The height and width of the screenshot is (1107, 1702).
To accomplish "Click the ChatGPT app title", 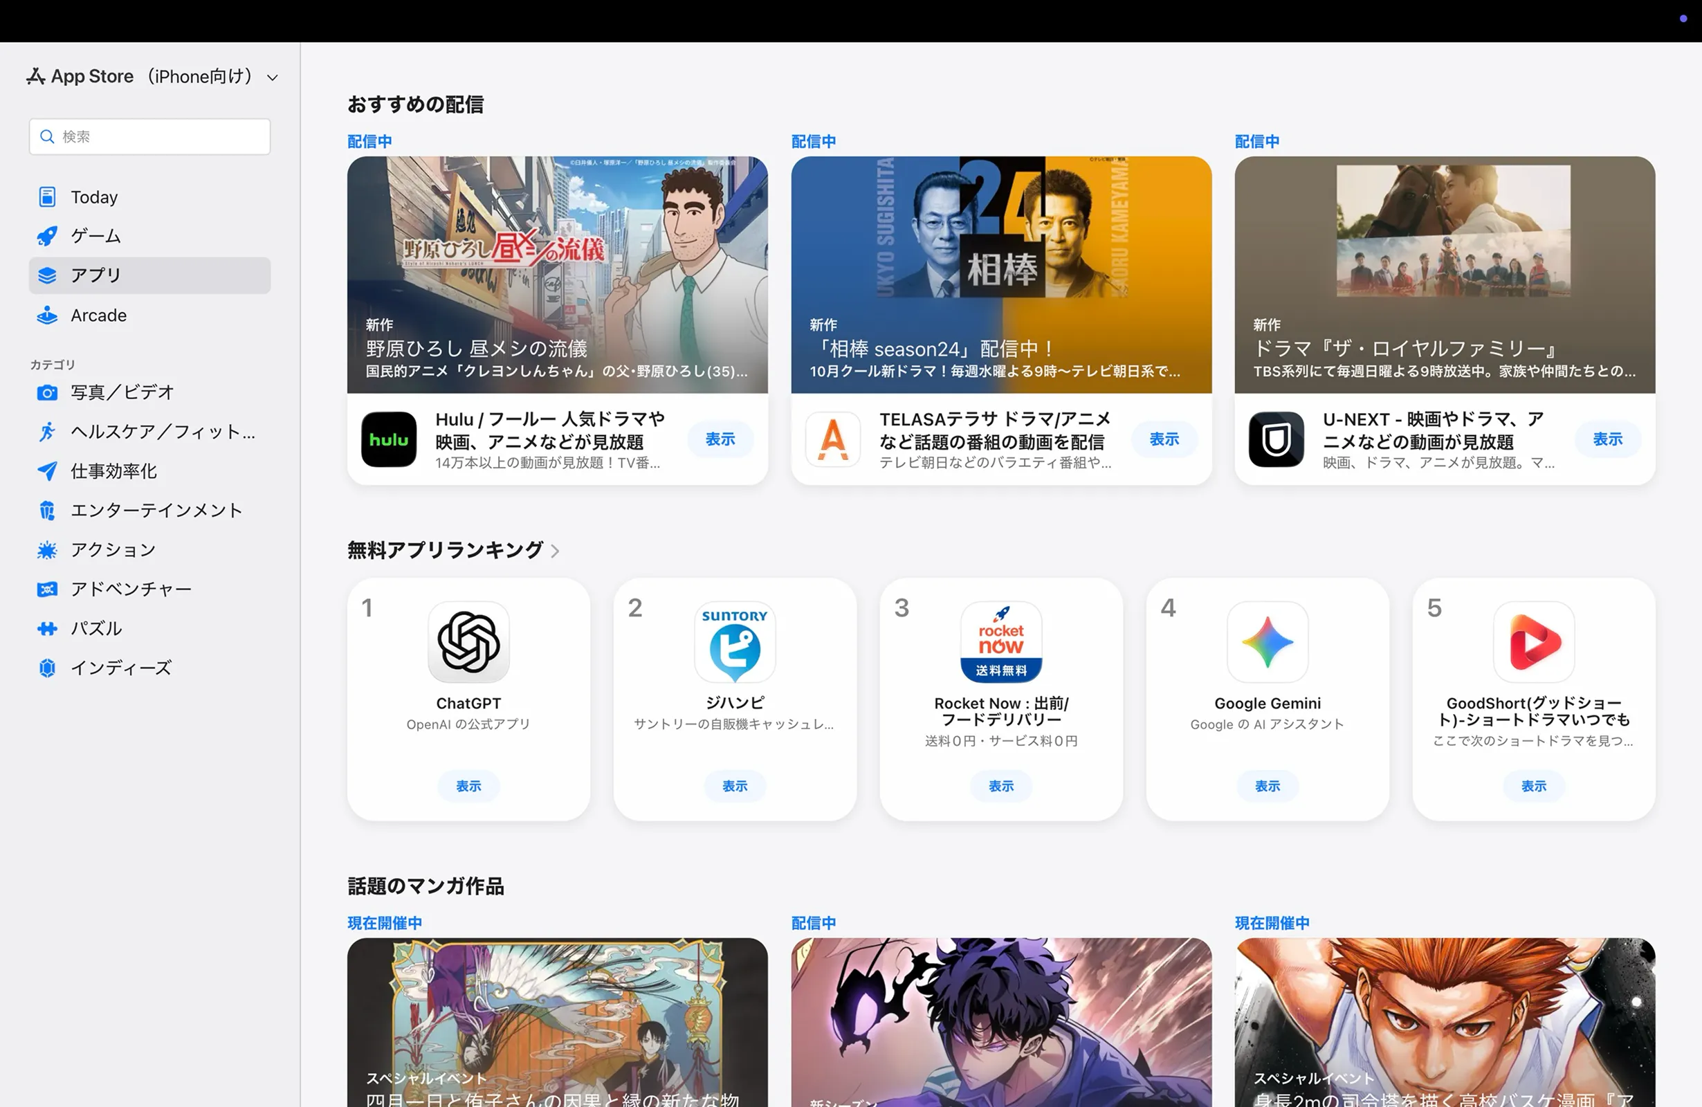I will point(468,703).
